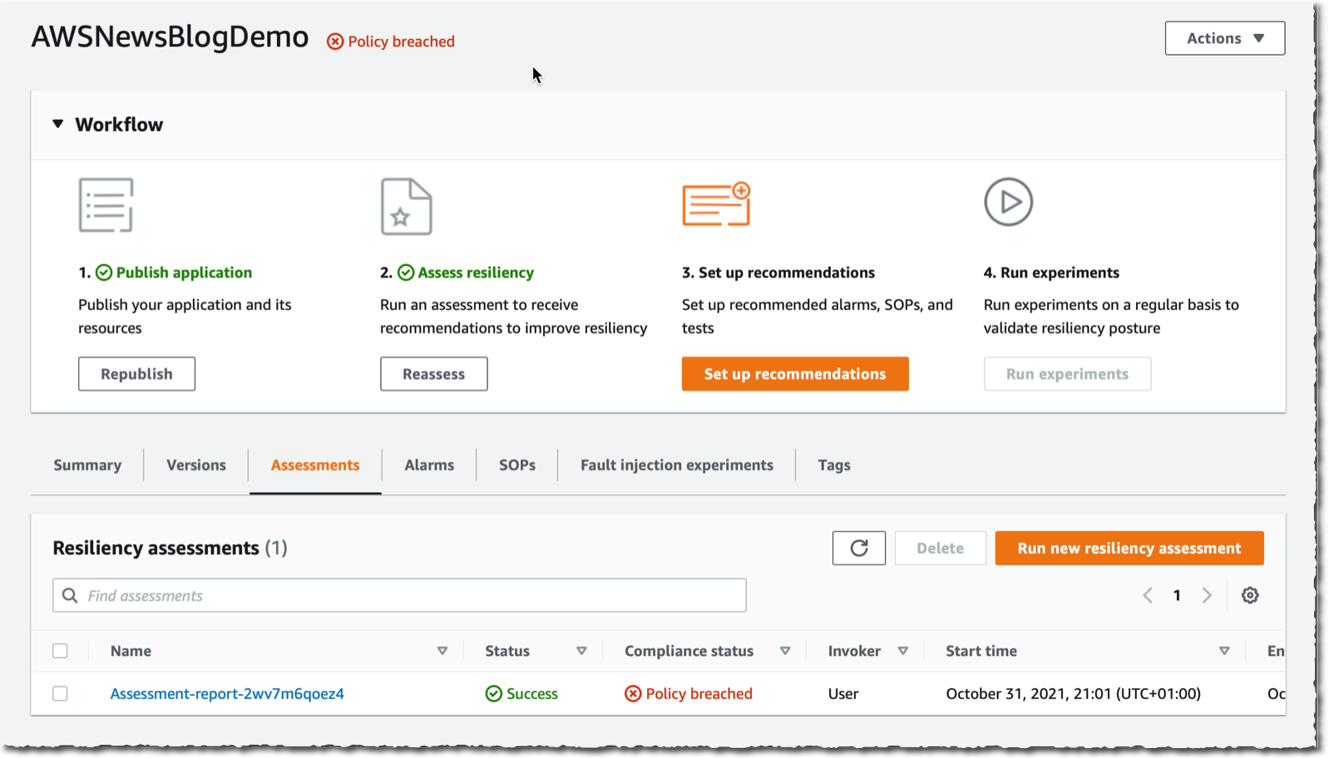Click the Success status text in the row

[532, 694]
